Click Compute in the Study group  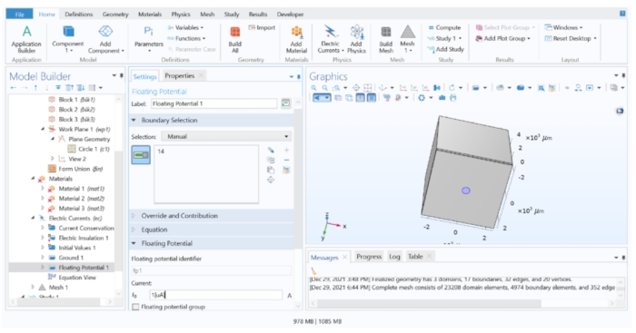pyautogui.click(x=444, y=27)
